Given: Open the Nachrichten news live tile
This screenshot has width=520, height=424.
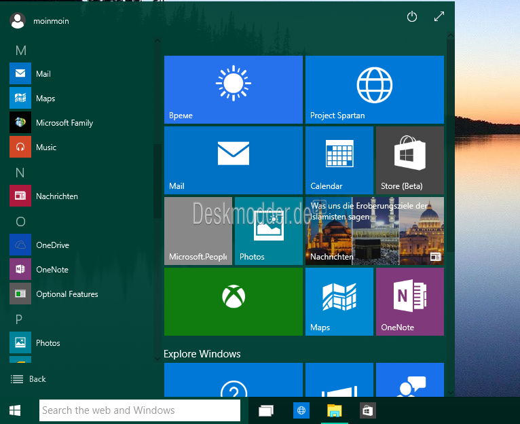Looking at the screenshot, I should tap(375, 231).
